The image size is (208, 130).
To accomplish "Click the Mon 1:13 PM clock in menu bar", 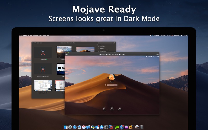I will [x=177, y=36].
